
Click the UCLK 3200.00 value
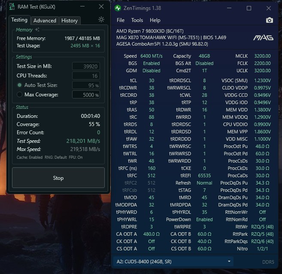(x=262, y=71)
